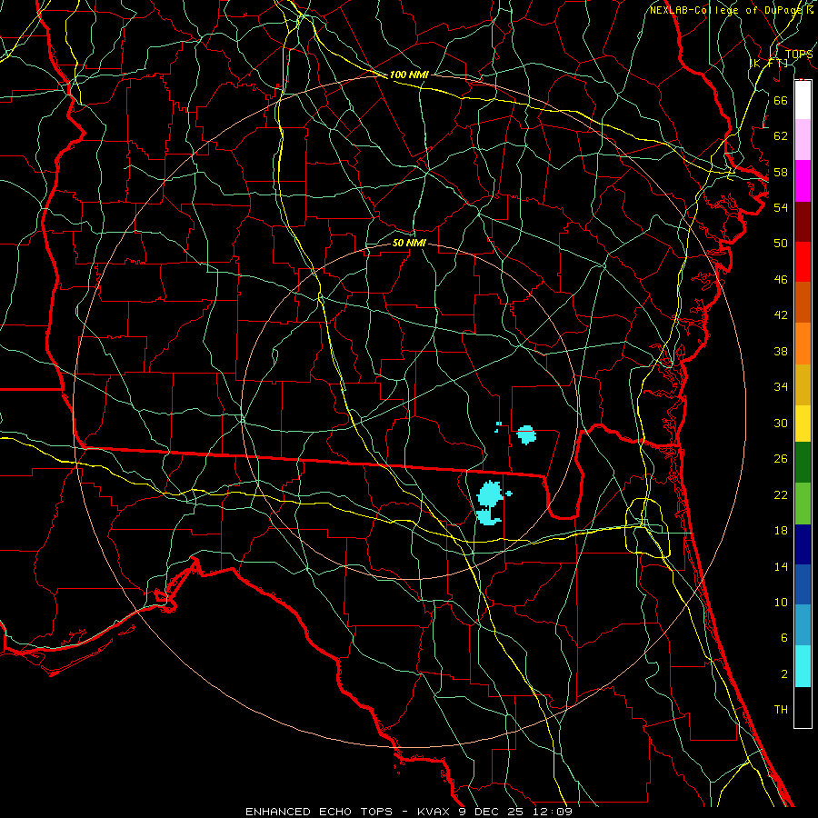818x818 pixels.
Task: Click the white swatch in the tops legend
Action: (x=803, y=100)
